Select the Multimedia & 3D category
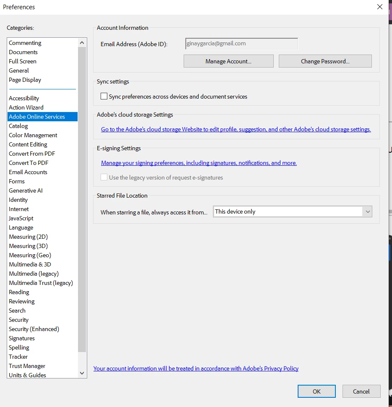The image size is (392, 407). pos(42,264)
